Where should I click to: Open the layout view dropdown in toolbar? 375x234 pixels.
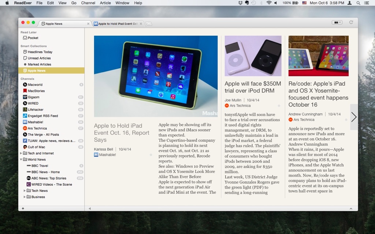click(x=337, y=22)
